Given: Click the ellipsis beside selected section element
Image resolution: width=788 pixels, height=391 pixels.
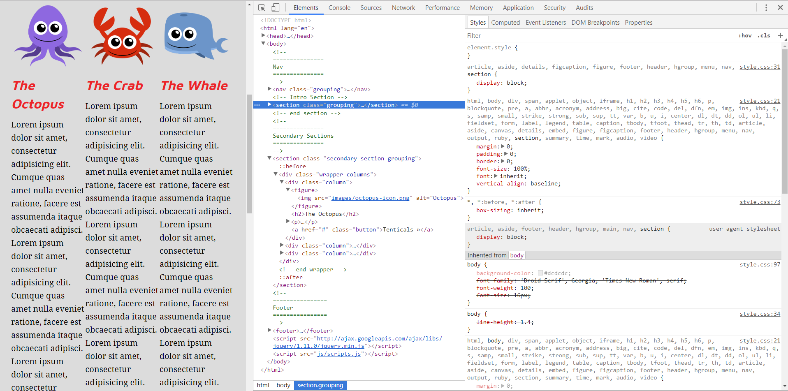Looking at the screenshot, I should tap(257, 105).
